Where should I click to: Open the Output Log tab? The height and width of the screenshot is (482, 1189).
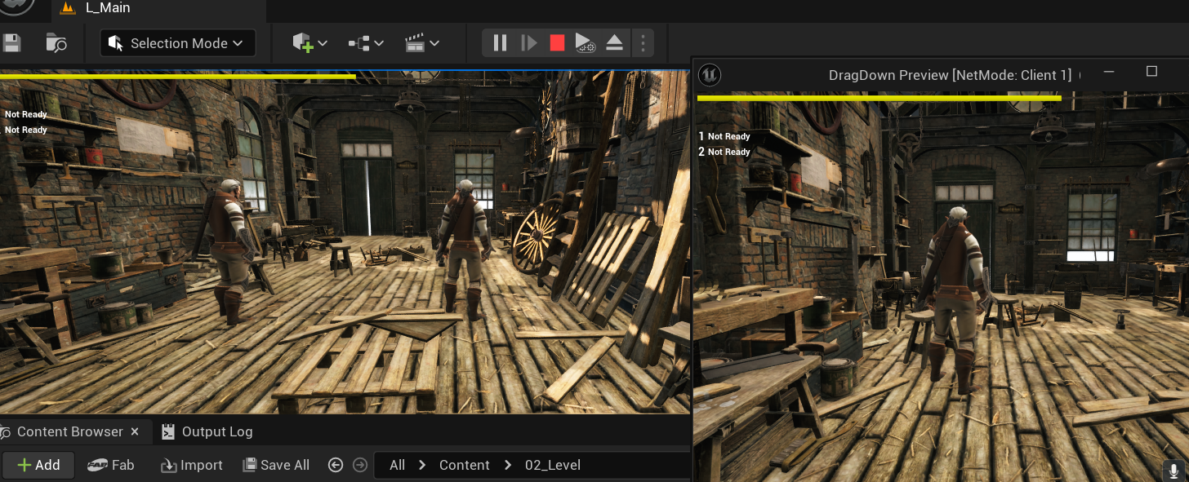tap(207, 431)
